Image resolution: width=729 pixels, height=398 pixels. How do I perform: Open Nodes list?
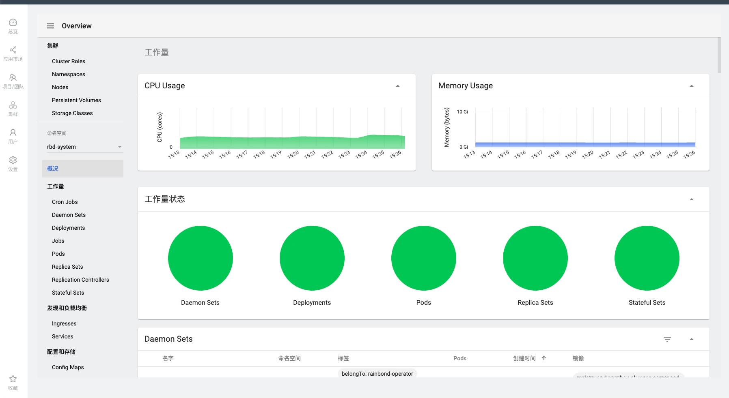pyautogui.click(x=60, y=87)
